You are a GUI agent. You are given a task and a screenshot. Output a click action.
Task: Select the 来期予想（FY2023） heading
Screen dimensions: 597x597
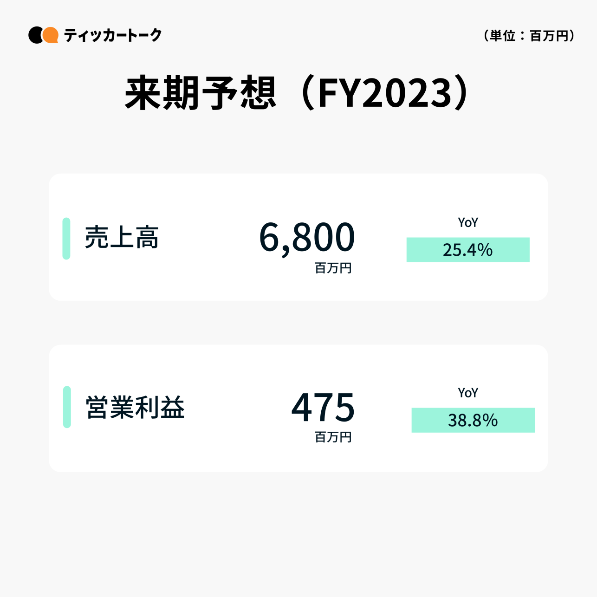pyautogui.click(x=298, y=93)
